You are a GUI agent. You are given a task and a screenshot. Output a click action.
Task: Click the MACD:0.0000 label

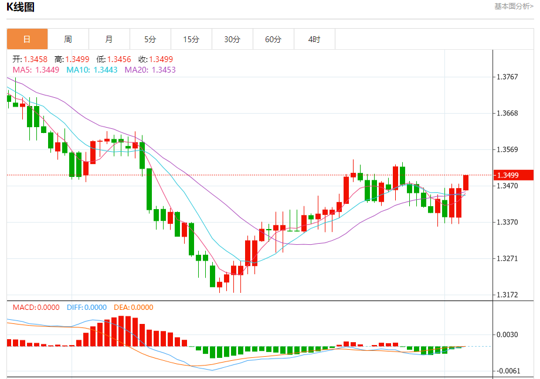(36, 308)
